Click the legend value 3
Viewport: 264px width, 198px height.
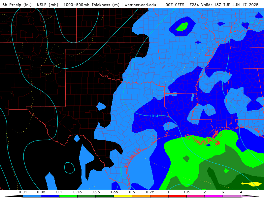(x=223, y=192)
